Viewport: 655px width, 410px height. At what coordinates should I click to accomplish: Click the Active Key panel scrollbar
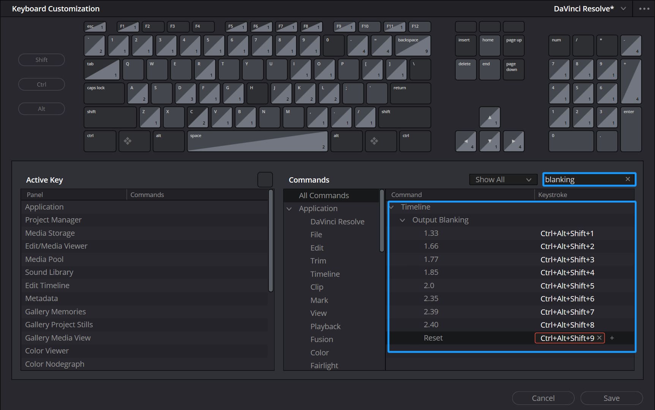click(271, 241)
